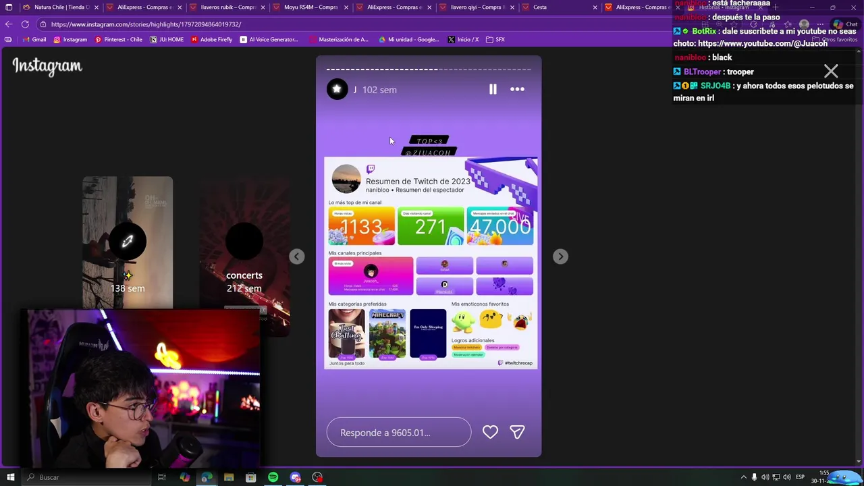Image resolution: width=864 pixels, height=486 pixels.
Task: Click 'Resumen de Twitch de 2023' heading
Action: coord(418,181)
